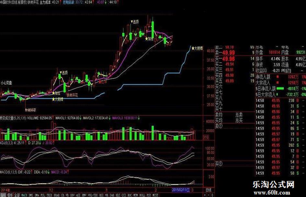Click the buy-one price 49.96

pos(229,59)
